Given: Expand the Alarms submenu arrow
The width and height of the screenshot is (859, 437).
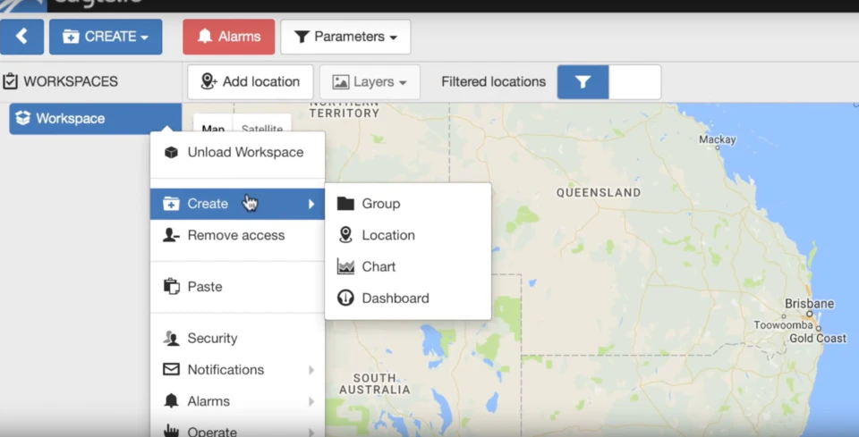Looking at the screenshot, I should (311, 401).
